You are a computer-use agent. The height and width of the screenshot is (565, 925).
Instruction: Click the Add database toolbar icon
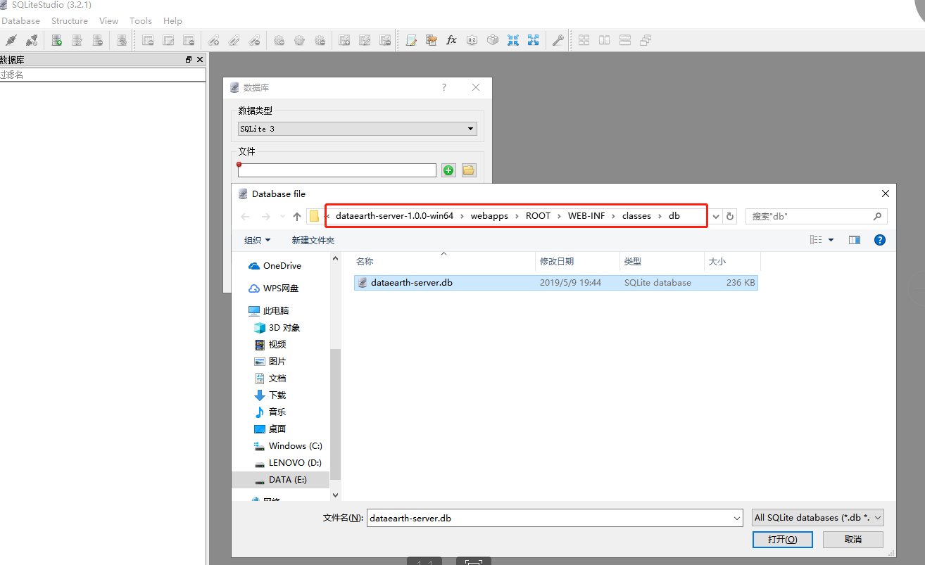(x=57, y=40)
